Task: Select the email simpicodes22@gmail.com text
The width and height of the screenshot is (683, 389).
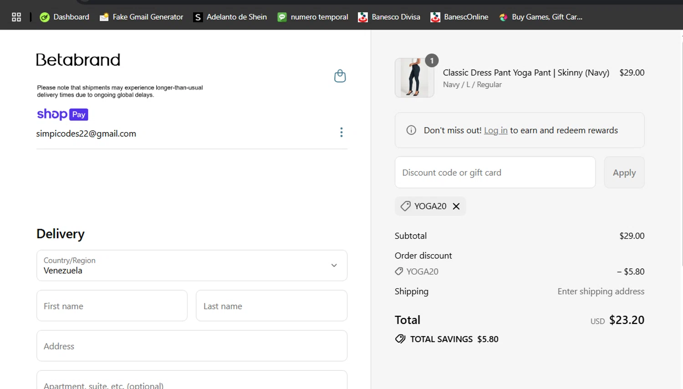Action: coord(86,133)
